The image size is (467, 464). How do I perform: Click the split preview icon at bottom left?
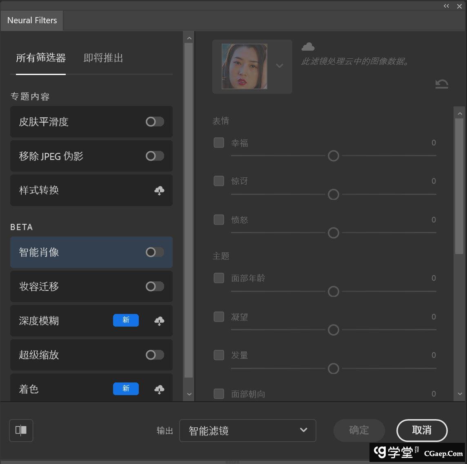21,431
